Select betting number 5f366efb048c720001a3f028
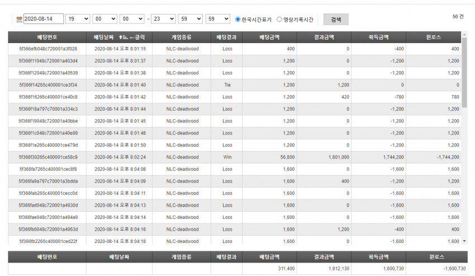This screenshot has width=475, height=276. (x=48, y=49)
